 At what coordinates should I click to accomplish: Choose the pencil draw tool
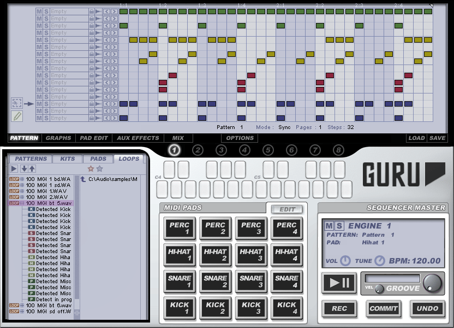click(17, 116)
